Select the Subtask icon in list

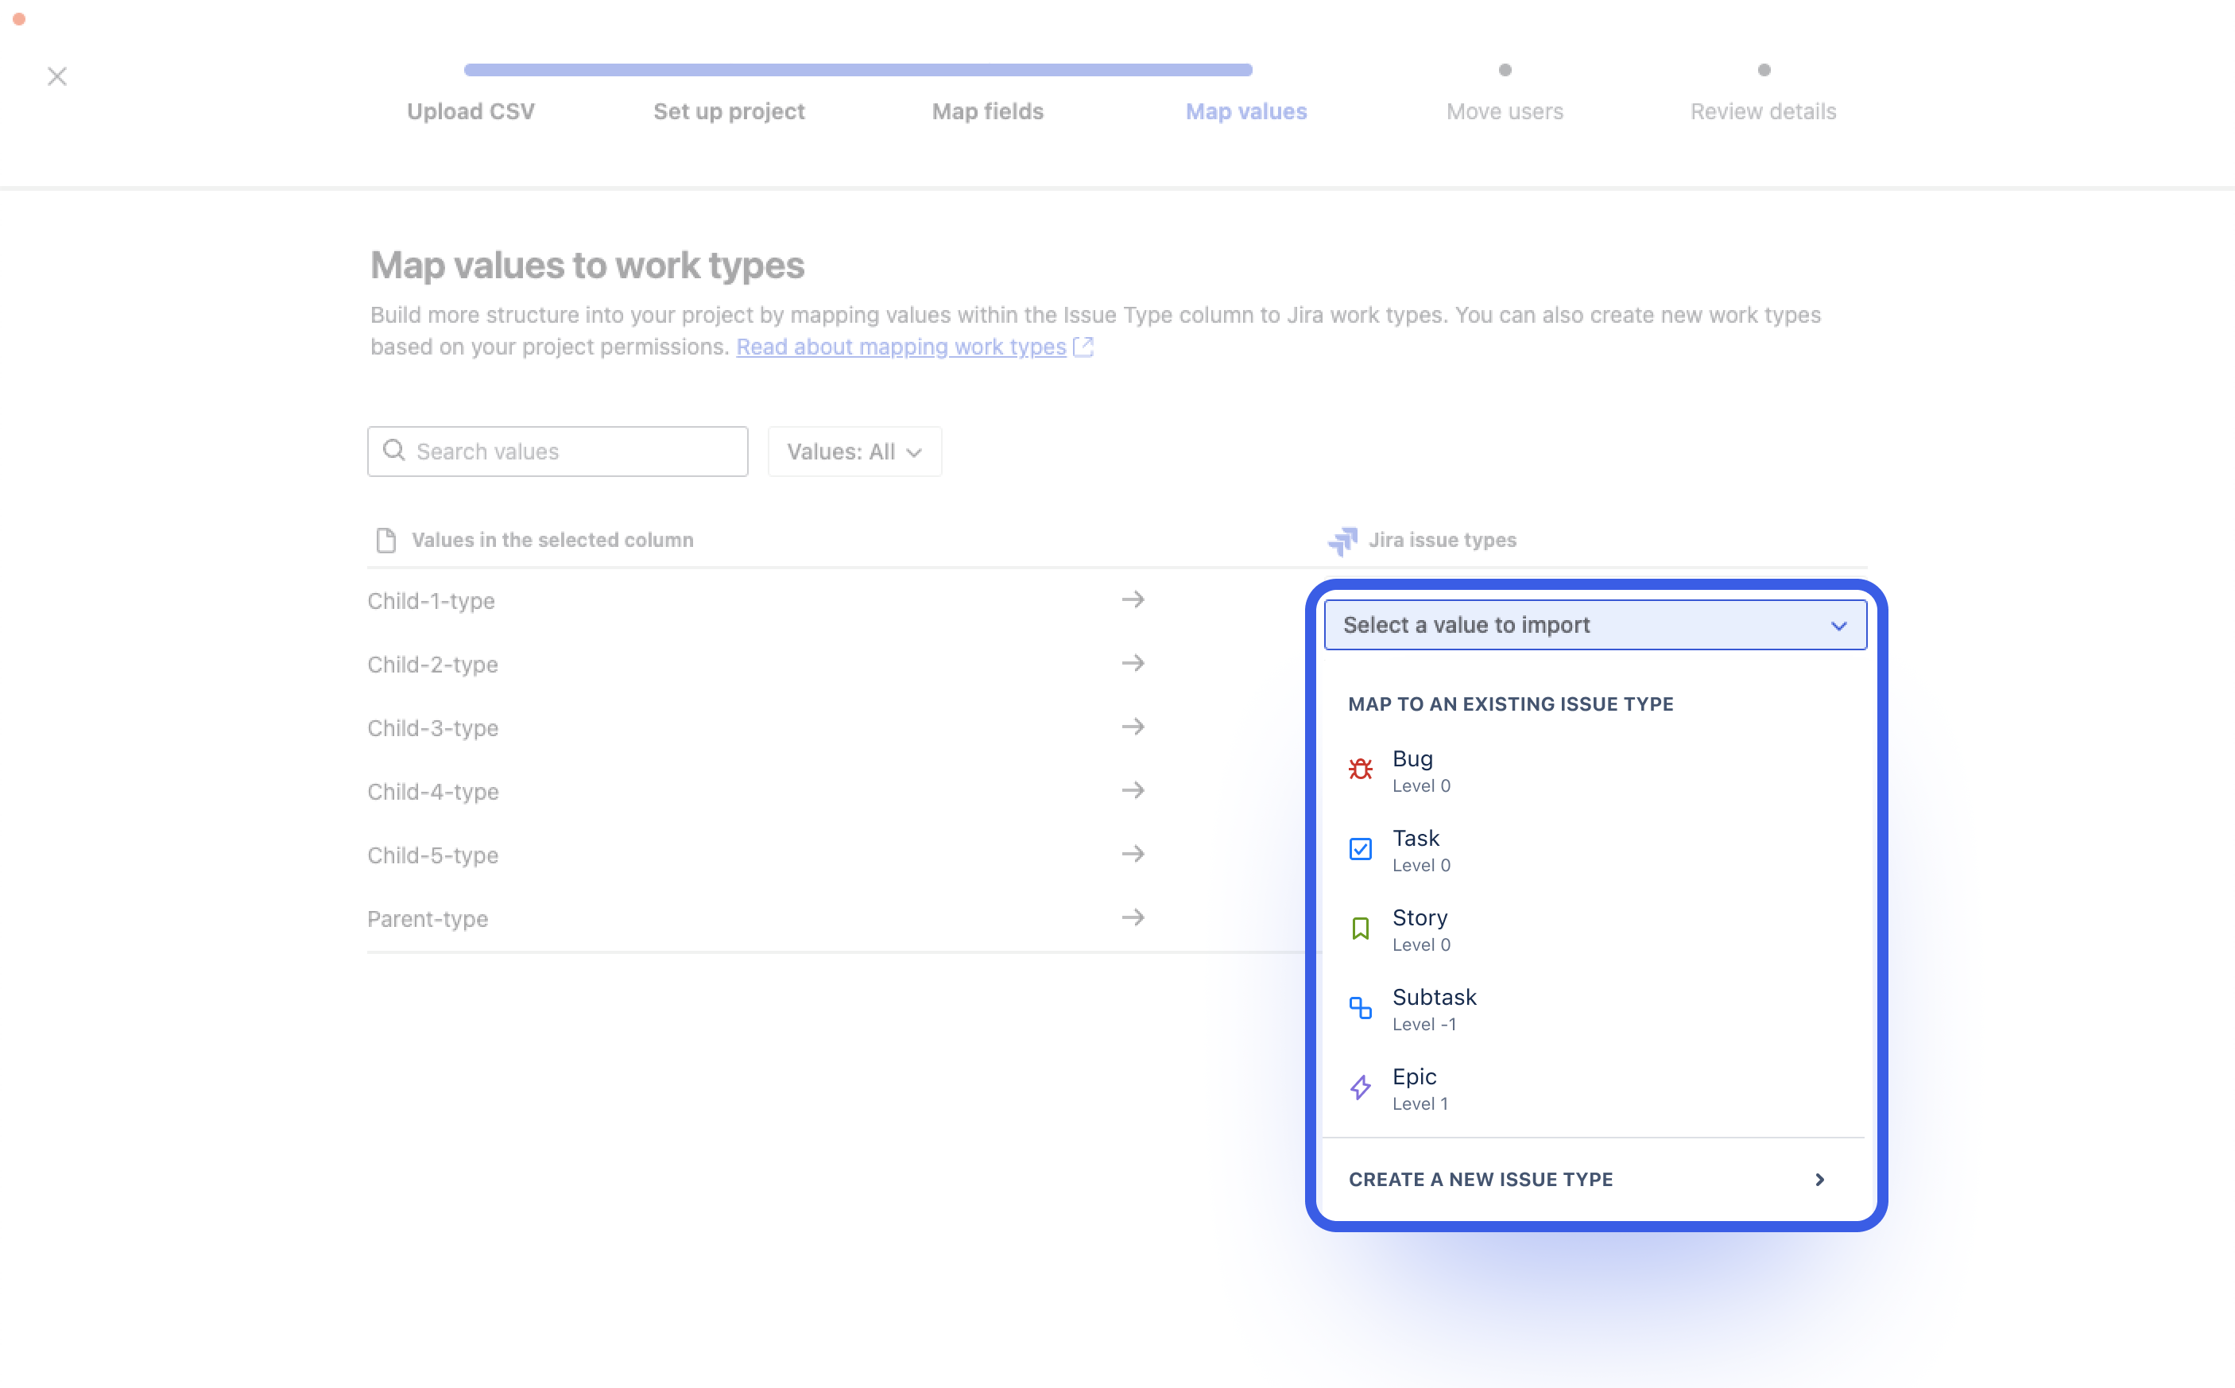[x=1360, y=1008]
